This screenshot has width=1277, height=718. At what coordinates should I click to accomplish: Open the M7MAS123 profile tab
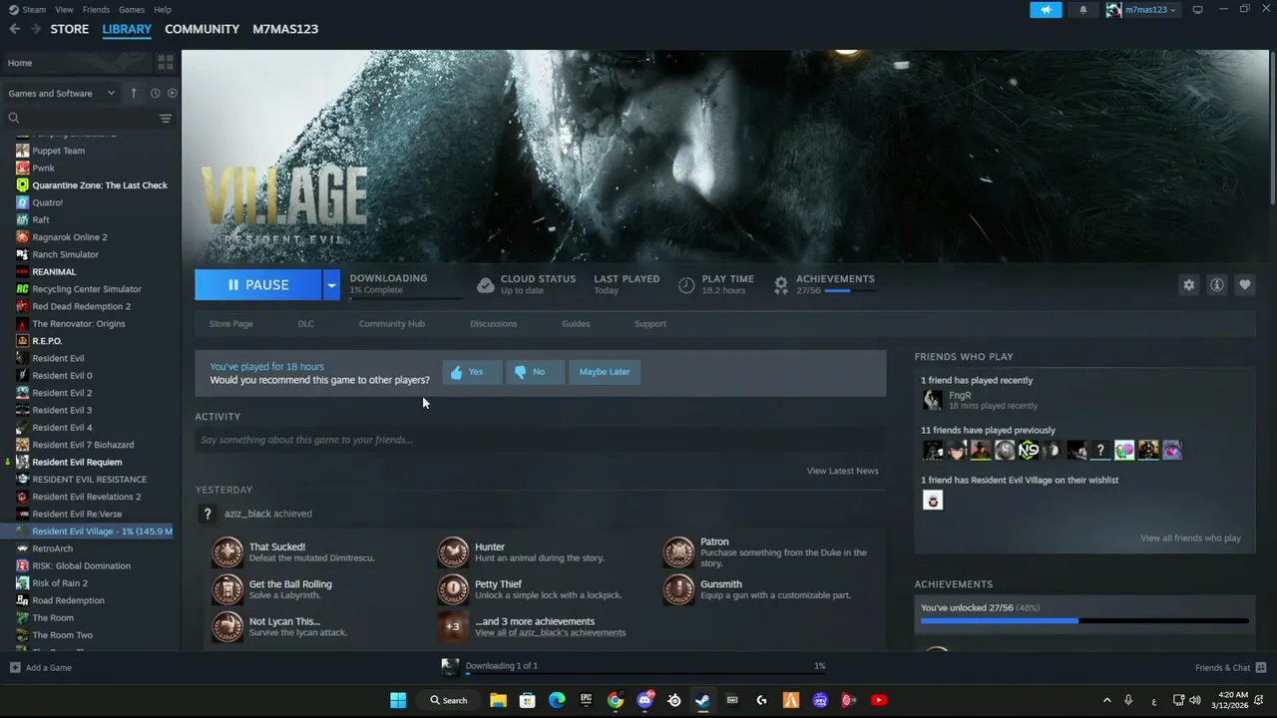pyautogui.click(x=285, y=29)
